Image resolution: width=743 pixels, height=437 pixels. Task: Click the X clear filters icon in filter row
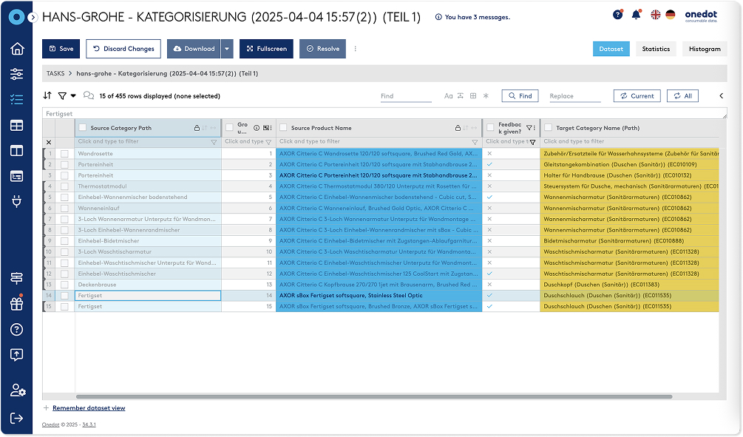click(x=48, y=142)
